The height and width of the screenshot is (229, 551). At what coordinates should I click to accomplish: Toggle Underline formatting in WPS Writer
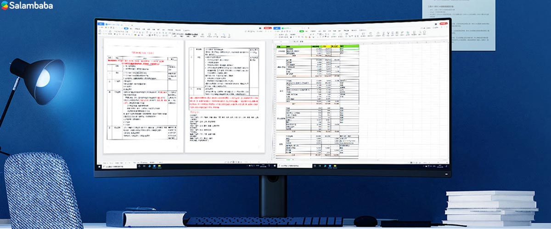pyautogui.click(x=119, y=34)
